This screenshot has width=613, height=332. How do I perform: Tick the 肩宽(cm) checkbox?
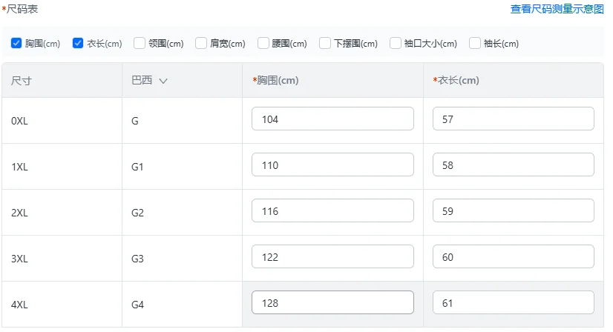pos(201,44)
